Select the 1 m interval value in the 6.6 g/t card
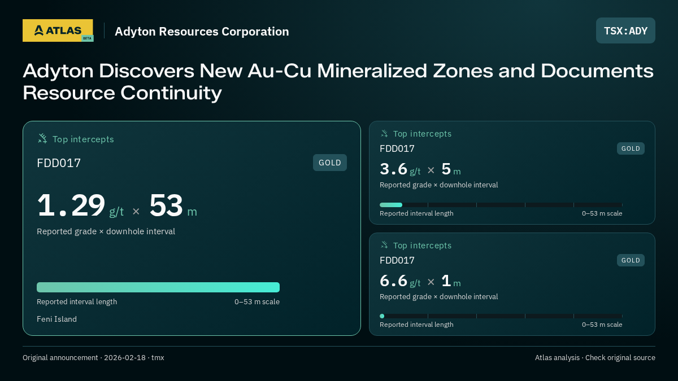 (x=451, y=281)
